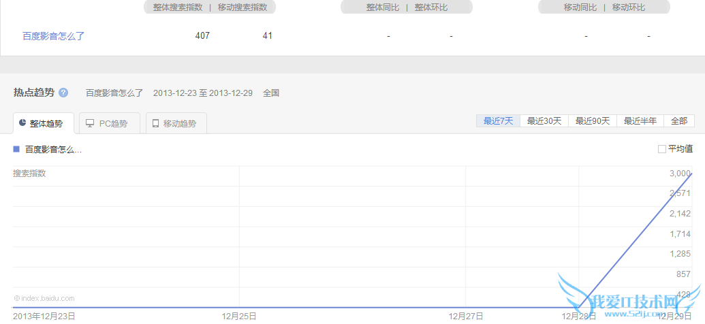This screenshot has height=324, width=705.
Task: Switch to the PC趋势 tab
Action: (x=110, y=123)
